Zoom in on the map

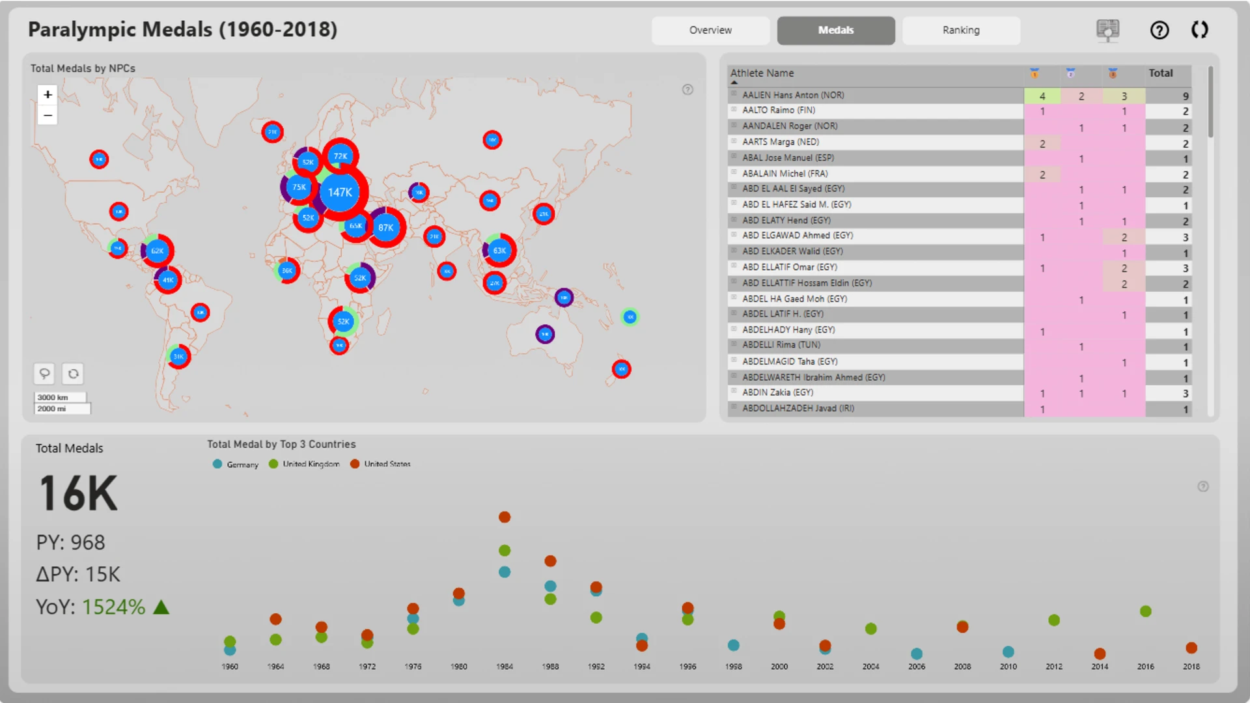click(x=48, y=95)
